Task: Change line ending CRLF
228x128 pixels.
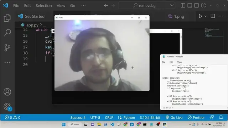Action: (109, 118)
